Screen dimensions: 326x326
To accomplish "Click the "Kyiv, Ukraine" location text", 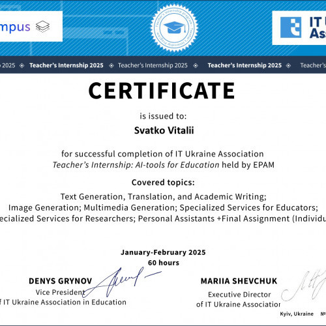I will pos(297,314).
